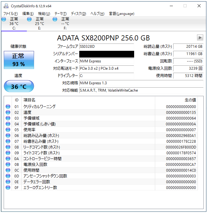Select the C: drive tab

pos(14,24)
